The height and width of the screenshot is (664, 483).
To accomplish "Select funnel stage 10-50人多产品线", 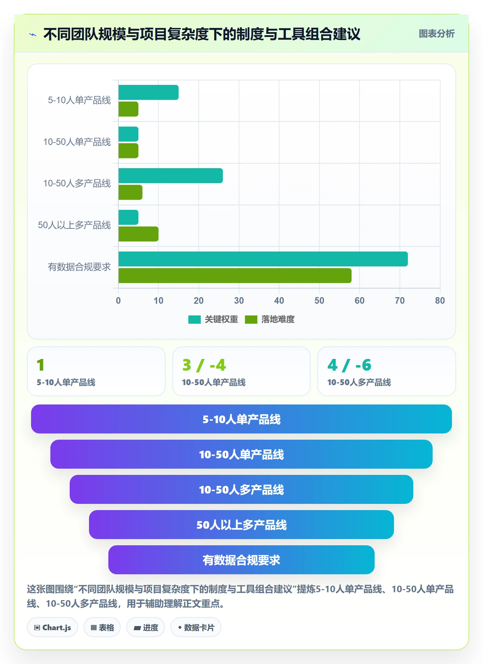I will pos(241,489).
